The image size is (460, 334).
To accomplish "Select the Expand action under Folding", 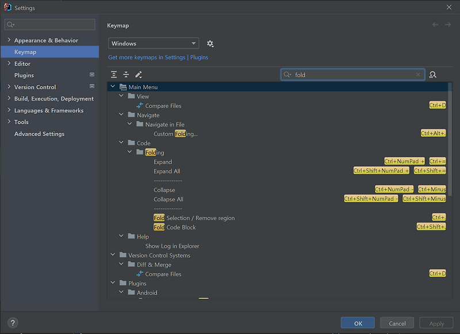I will click(x=163, y=162).
